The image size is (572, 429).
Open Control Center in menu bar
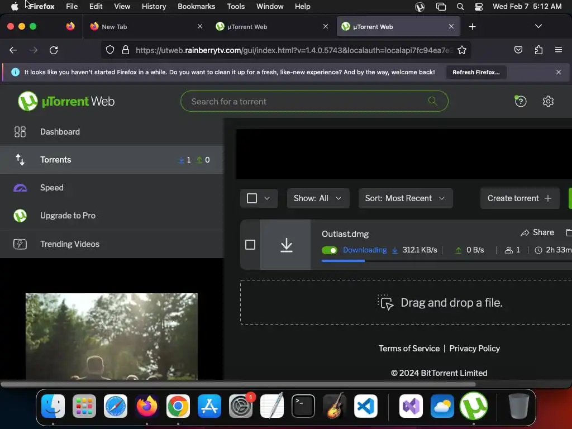[479, 7]
